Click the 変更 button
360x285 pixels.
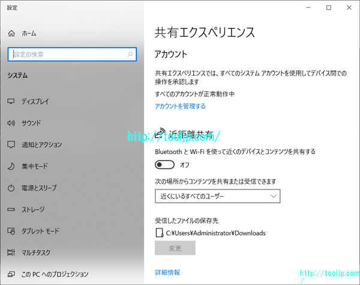tap(175, 248)
